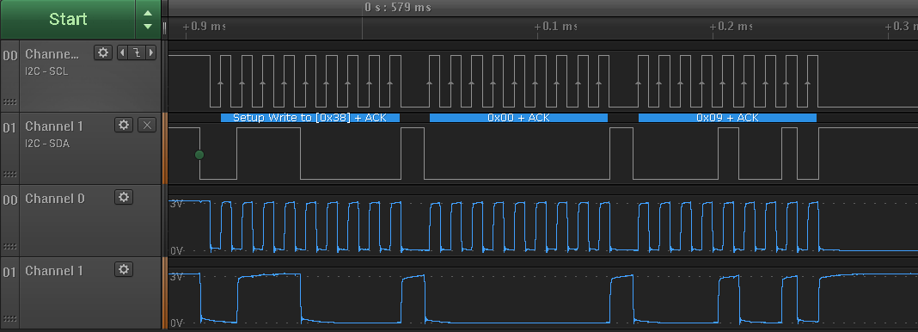The image size is (918, 332).
Task: Click the '3V' label on analog Channel 0
Action: click(176, 204)
